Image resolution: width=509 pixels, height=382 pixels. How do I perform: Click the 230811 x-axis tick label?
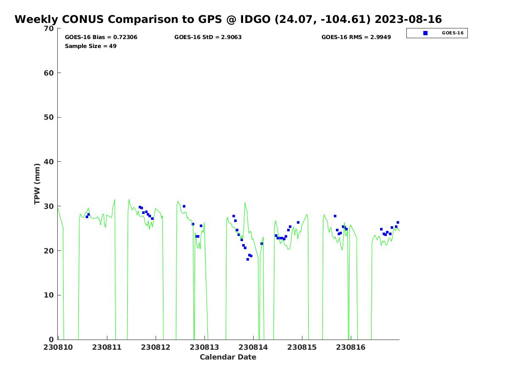pos(106,347)
